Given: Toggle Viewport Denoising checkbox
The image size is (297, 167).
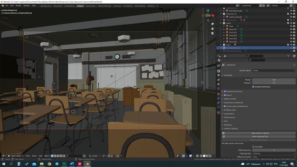Looking at the screenshot, I should (253, 87).
